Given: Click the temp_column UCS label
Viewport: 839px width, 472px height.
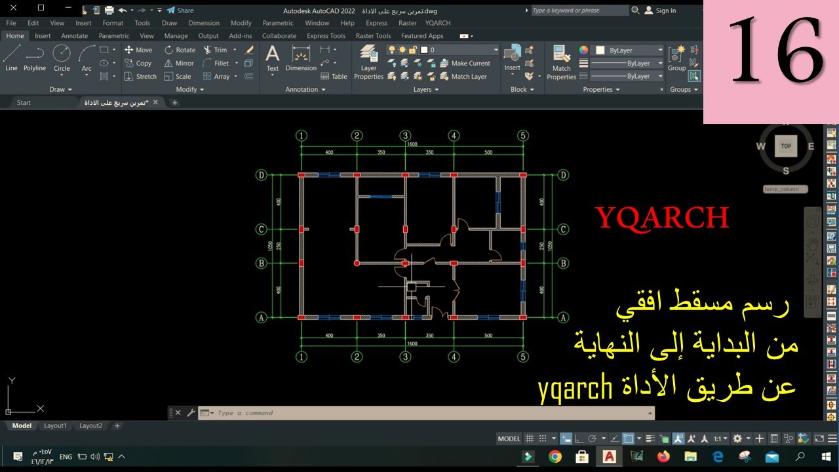Looking at the screenshot, I should [x=785, y=189].
